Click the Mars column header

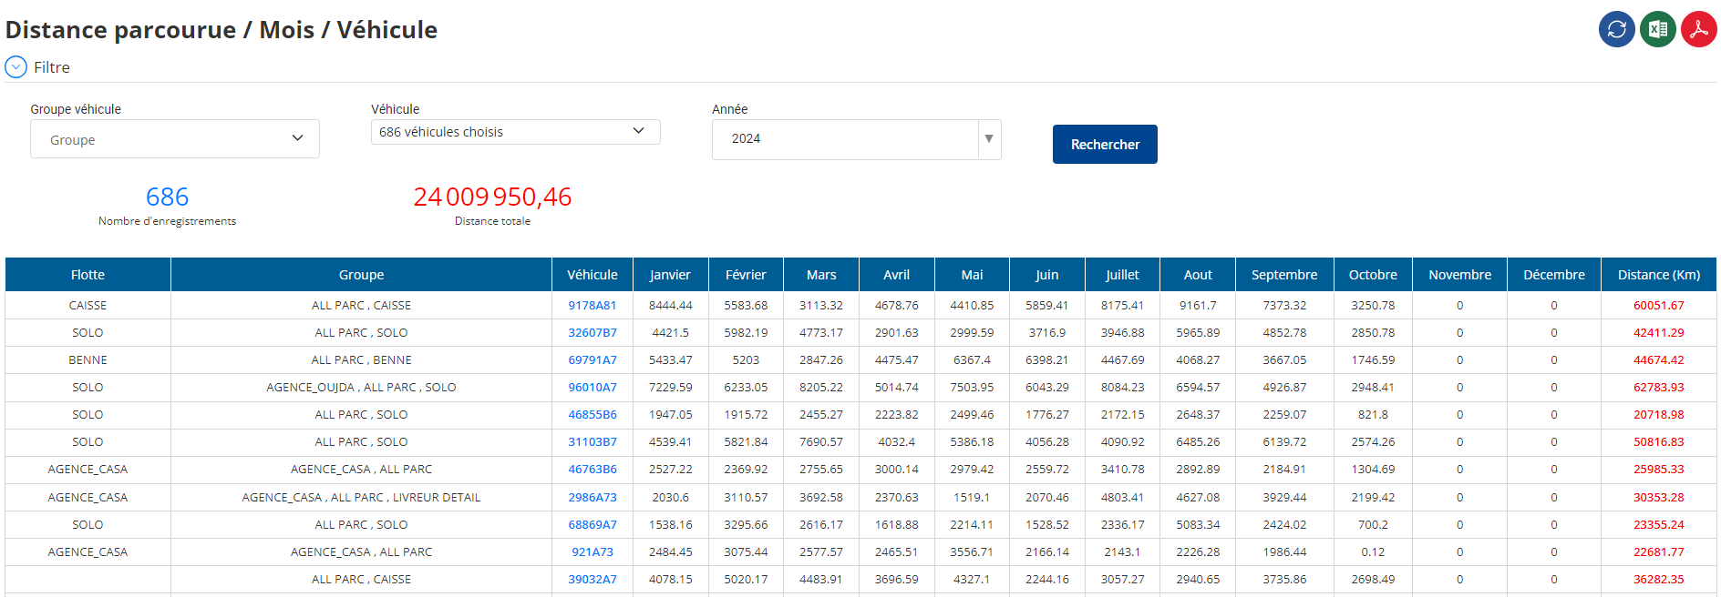(821, 275)
